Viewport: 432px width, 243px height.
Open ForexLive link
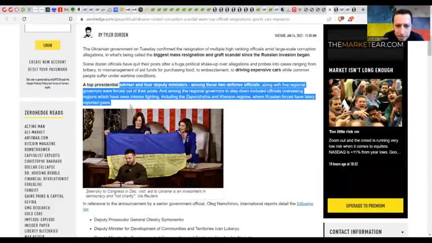pos(33,184)
